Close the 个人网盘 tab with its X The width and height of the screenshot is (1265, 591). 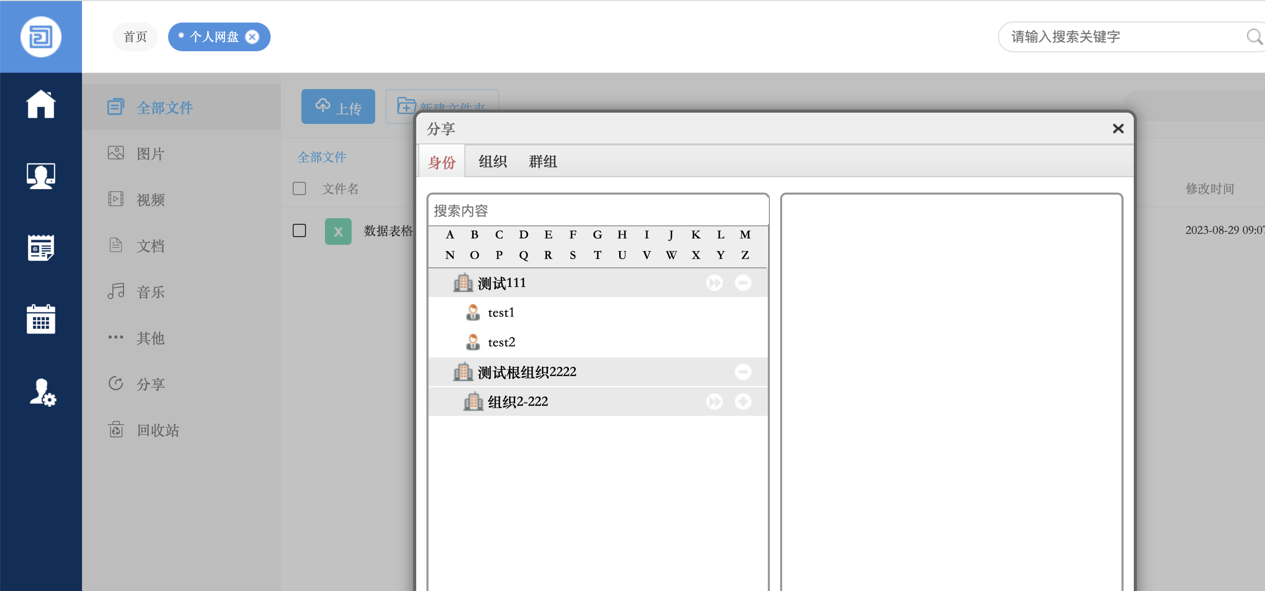tap(252, 37)
